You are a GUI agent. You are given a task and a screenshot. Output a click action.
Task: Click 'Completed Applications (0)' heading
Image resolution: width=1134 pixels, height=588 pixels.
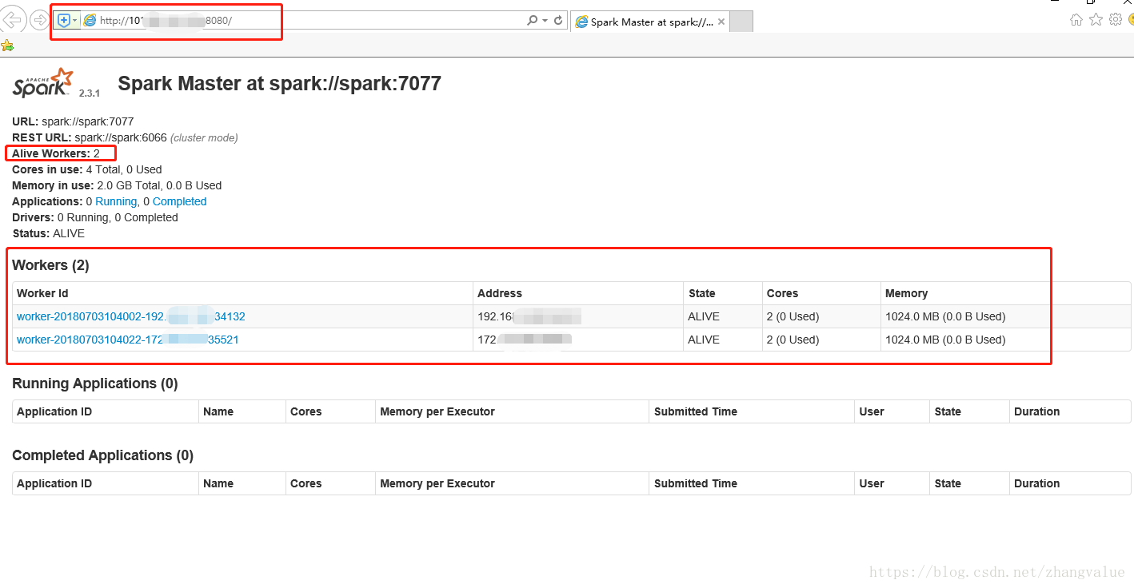(103, 455)
